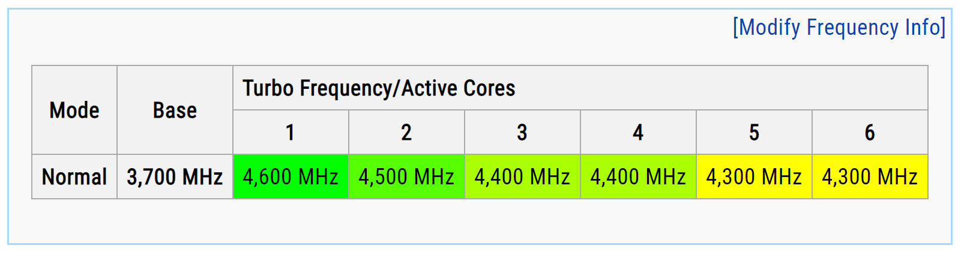The height and width of the screenshot is (257, 961).
Task: Click the 4,400 MHz cell under 3 cores
Action: pyautogui.click(x=522, y=177)
